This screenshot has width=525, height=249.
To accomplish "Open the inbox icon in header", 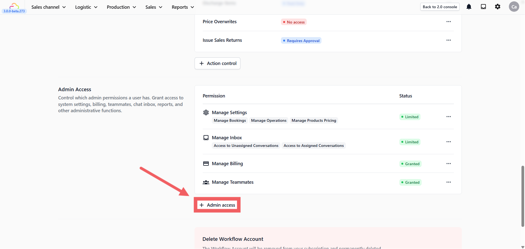I will tap(483, 7).
